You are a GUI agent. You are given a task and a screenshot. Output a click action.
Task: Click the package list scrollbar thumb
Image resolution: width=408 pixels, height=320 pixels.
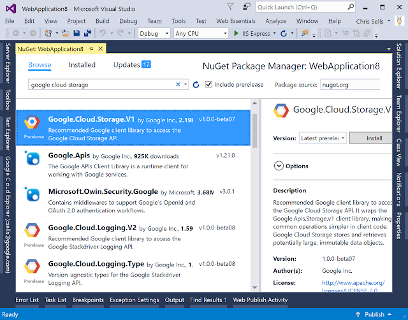tap(255, 131)
